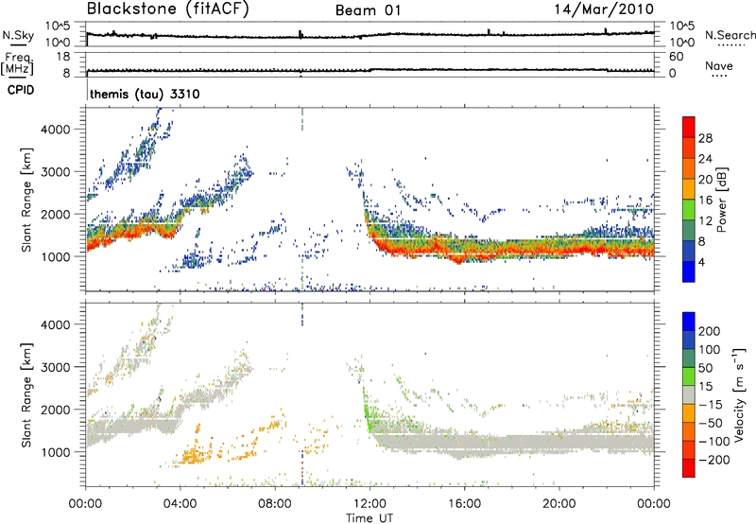Click the '20:00' time axis tick label
The height and width of the screenshot is (524, 756).
tap(559, 504)
